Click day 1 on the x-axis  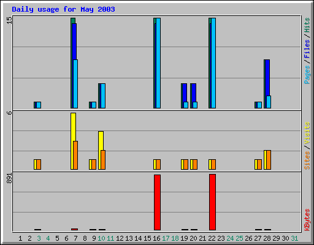[20, 238]
